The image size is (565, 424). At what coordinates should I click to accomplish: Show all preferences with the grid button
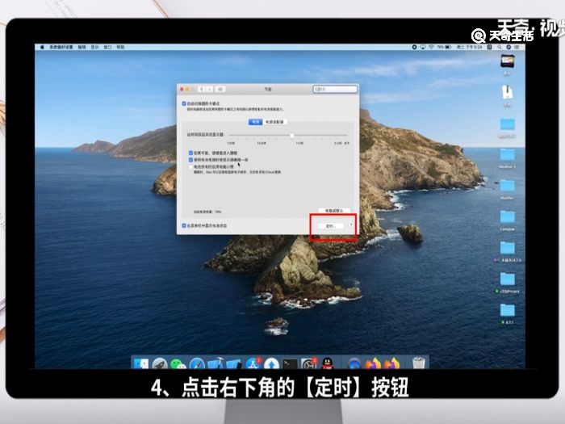click(x=220, y=89)
